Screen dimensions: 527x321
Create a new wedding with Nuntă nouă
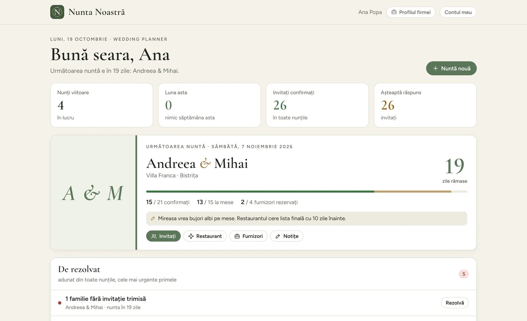451,68
